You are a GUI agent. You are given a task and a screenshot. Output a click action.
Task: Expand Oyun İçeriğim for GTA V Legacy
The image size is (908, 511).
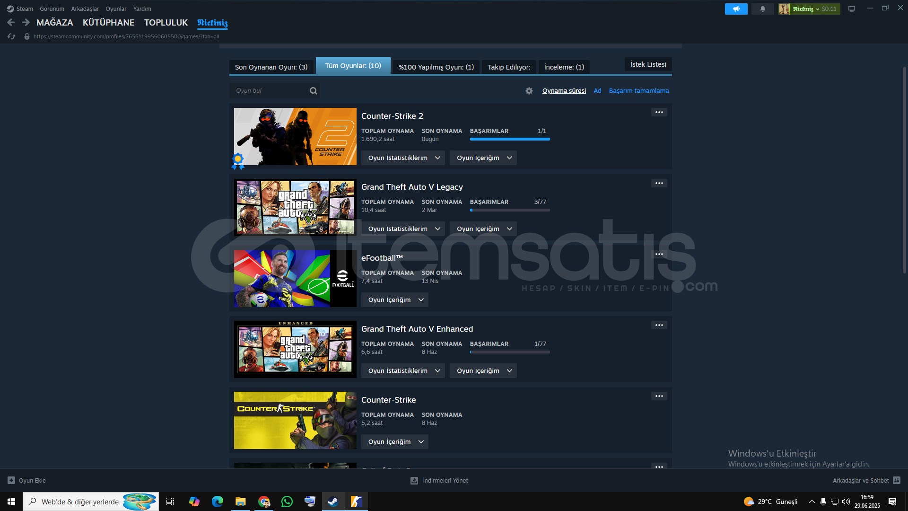click(x=483, y=229)
